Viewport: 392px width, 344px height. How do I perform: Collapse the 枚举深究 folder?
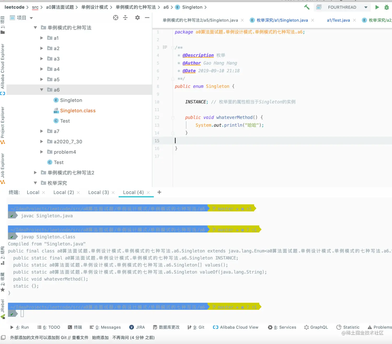pos(36,183)
